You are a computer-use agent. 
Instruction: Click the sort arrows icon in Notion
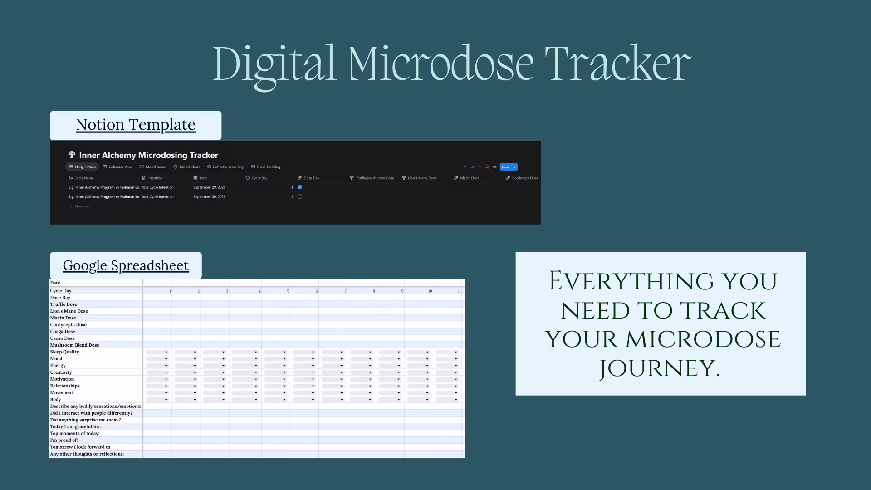click(x=473, y=167)
